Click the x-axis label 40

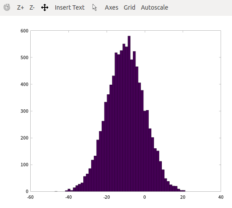click(x=221, y=197)
